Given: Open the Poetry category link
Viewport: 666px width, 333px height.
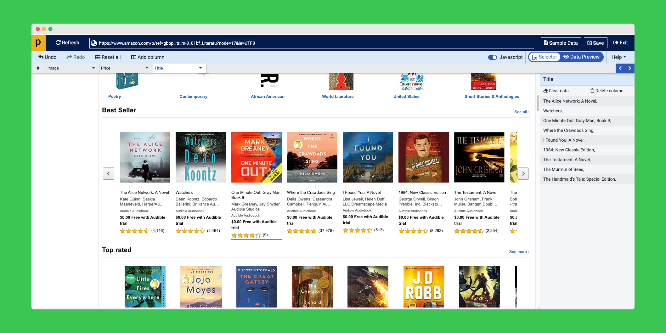Looking at the screenshot, I should click(115, 96).
